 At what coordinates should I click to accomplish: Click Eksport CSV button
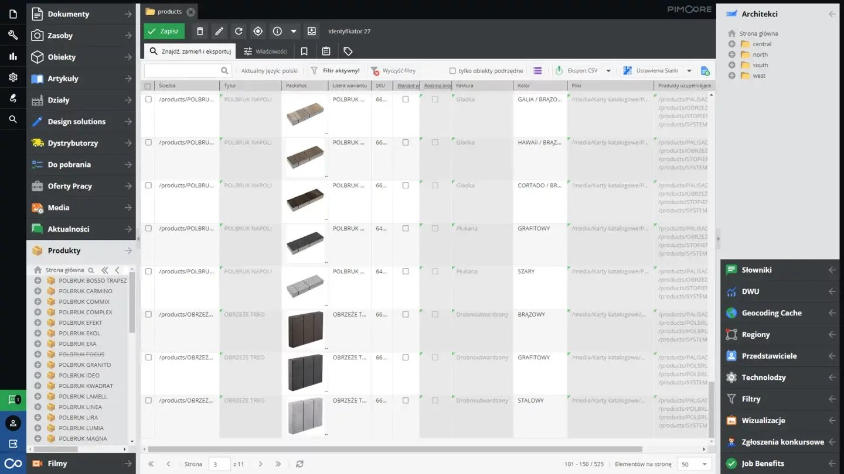coord(577,71)
